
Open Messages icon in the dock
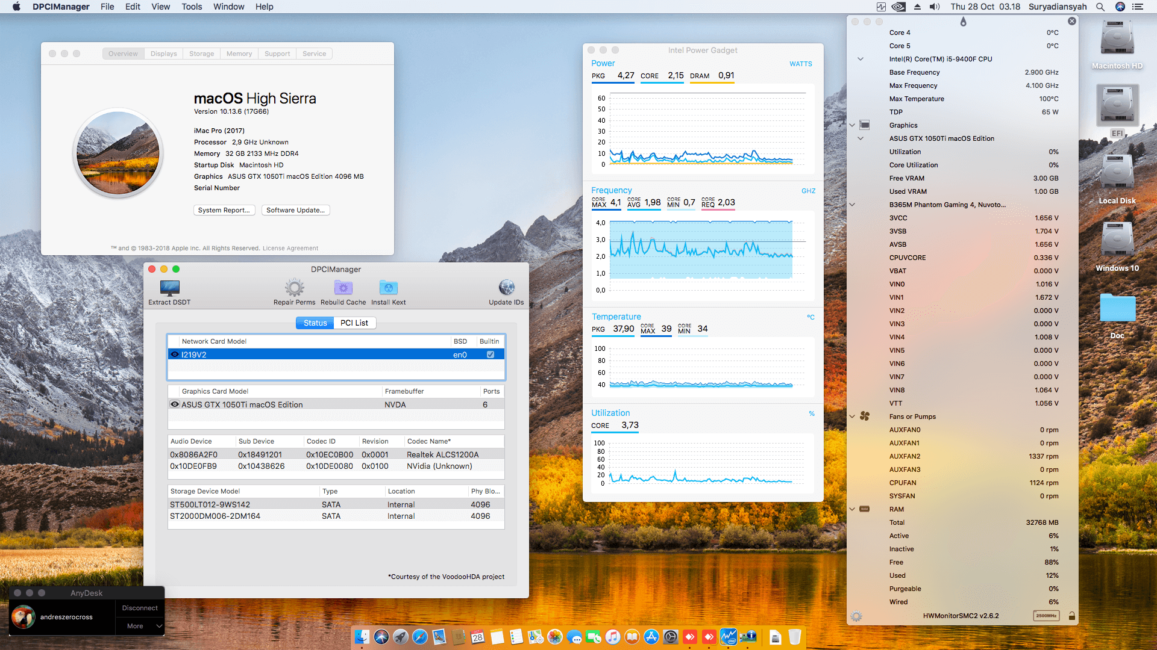pos(574,637)
